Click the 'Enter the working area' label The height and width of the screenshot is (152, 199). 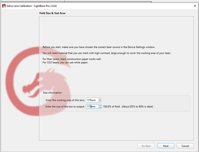point(65,100)
